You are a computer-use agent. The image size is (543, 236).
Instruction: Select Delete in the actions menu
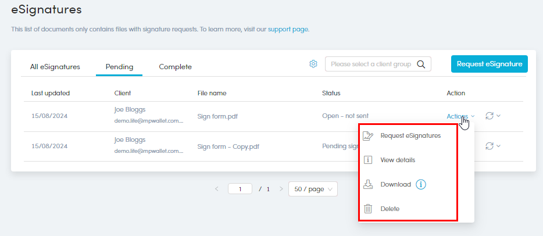pos(390,209)
